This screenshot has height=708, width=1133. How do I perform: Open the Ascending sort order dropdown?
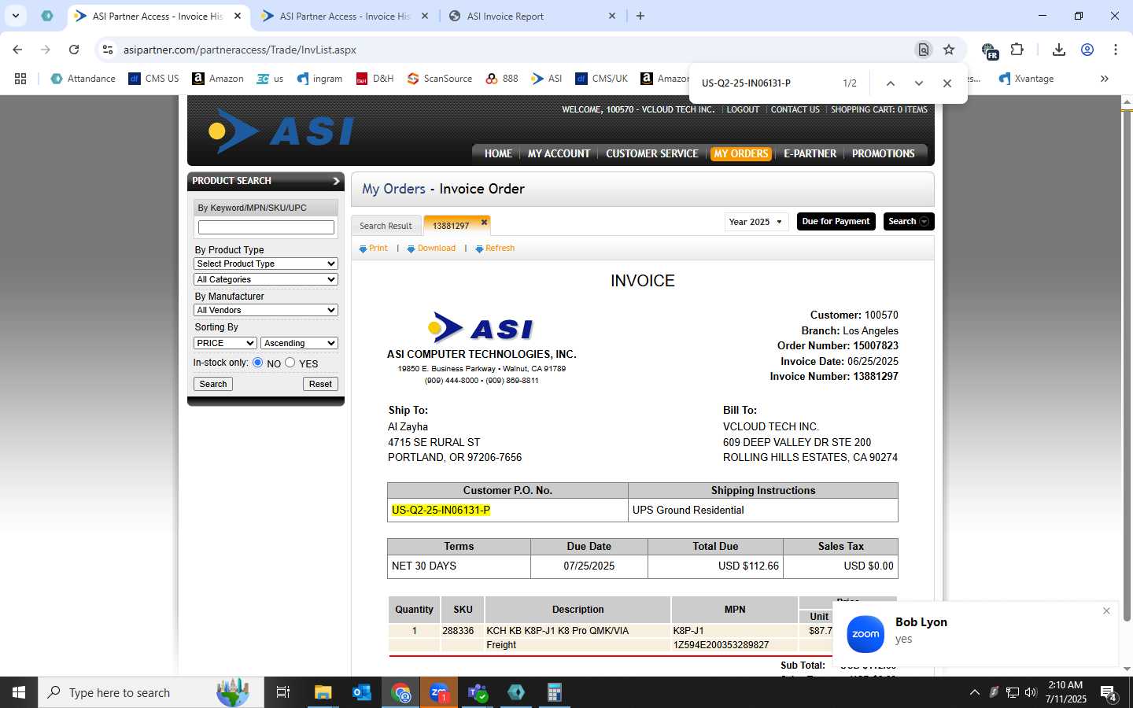click(x=299, y=343)
